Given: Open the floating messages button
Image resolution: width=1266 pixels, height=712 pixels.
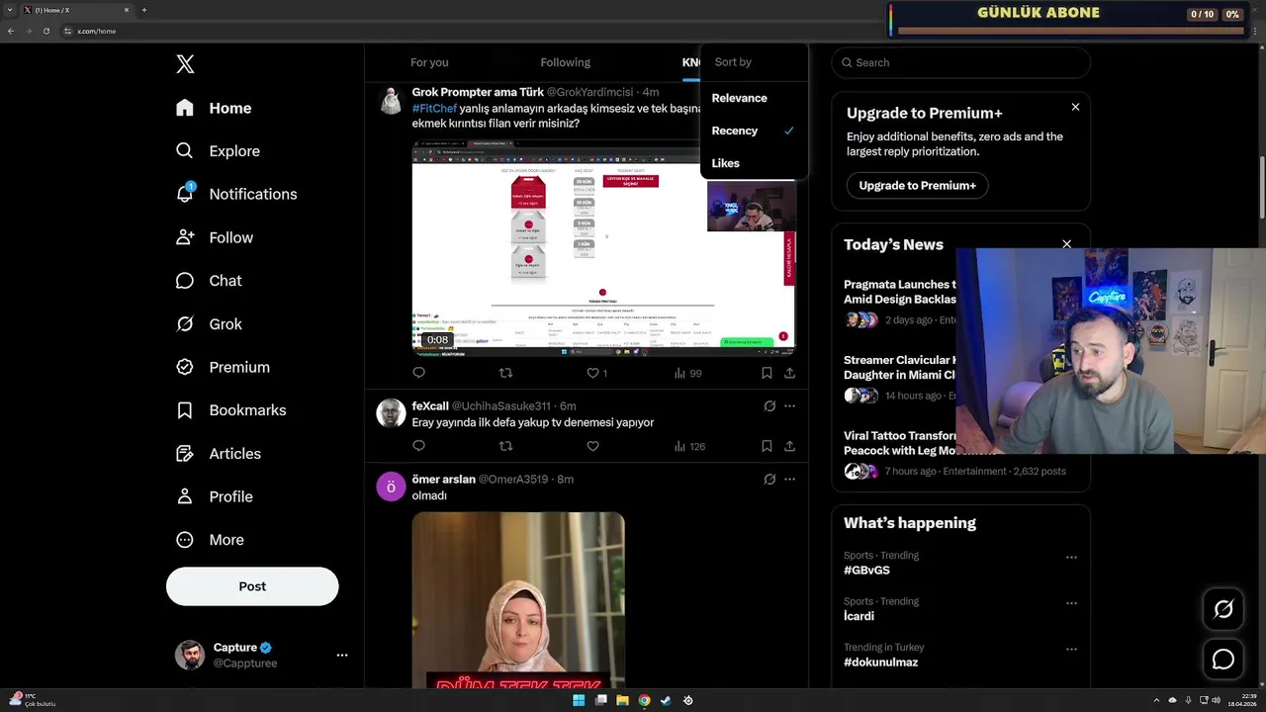Looking at the screenshot, I should (1223, 660).
